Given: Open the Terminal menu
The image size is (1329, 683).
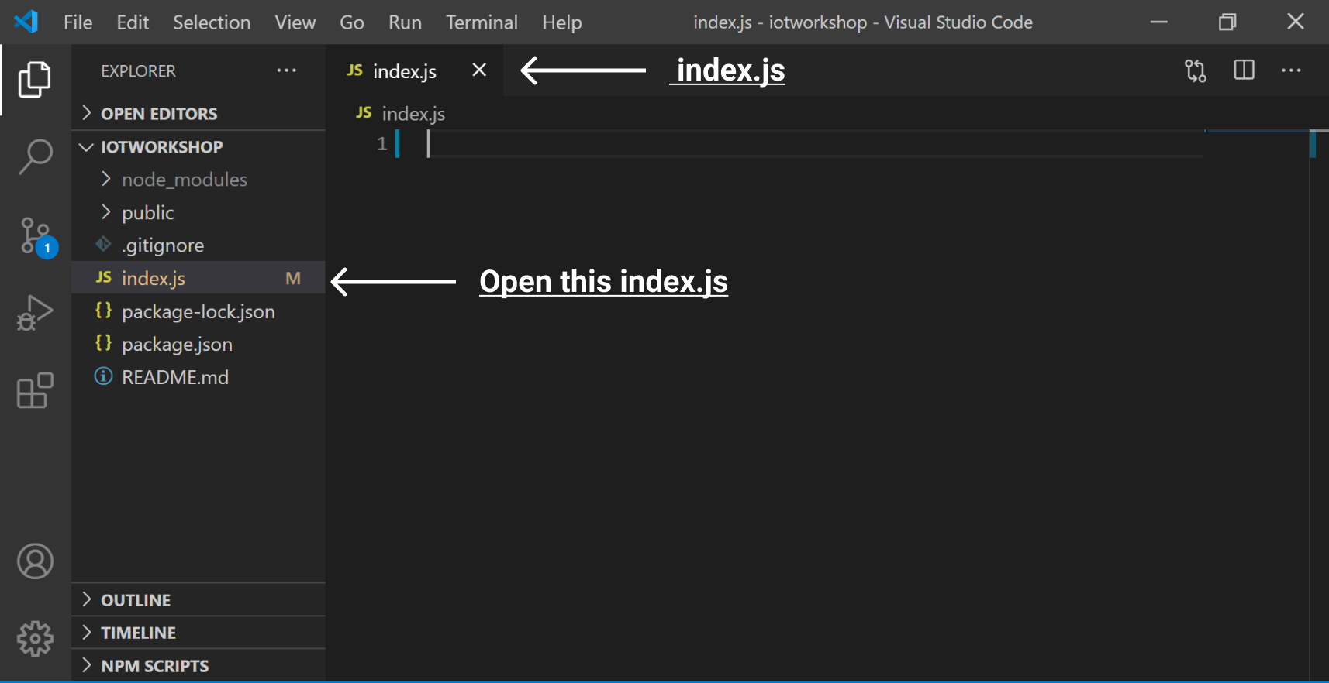Looking at the screenshot, I should [482, 22].
